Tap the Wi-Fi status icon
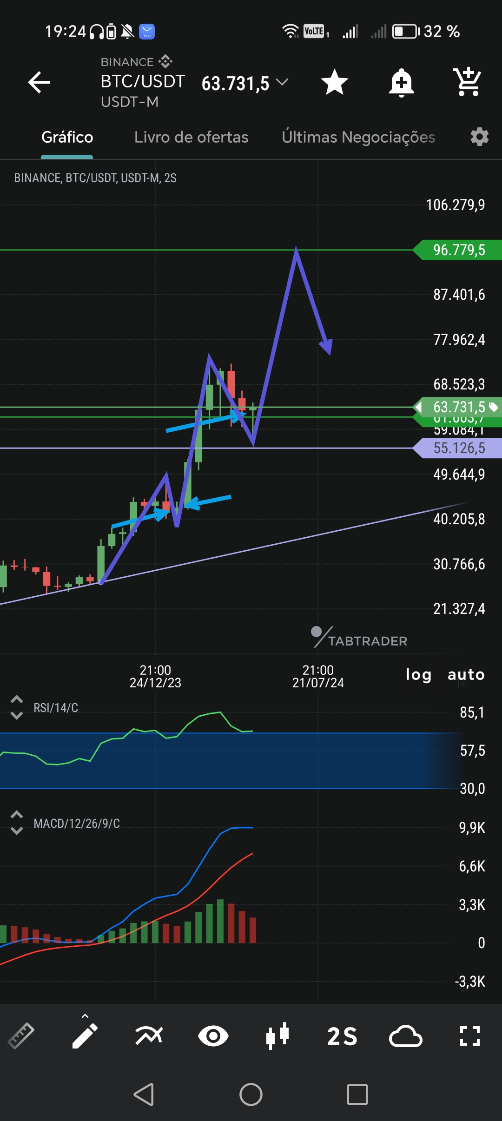The width and height of the screenshot is (502, 1121). pos(291,31)
